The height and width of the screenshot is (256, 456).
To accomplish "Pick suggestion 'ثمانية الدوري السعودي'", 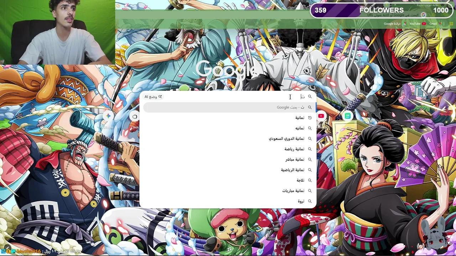I will click(228, 139).
